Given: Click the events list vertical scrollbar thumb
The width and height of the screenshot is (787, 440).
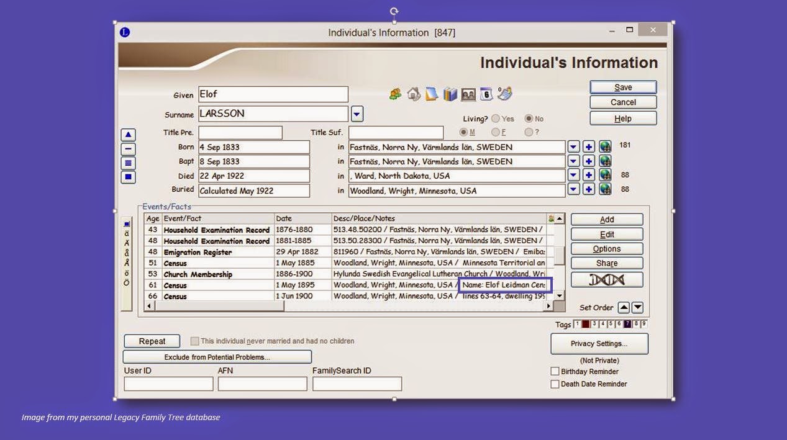Looking at the screenshot, I should pos(560,255).
